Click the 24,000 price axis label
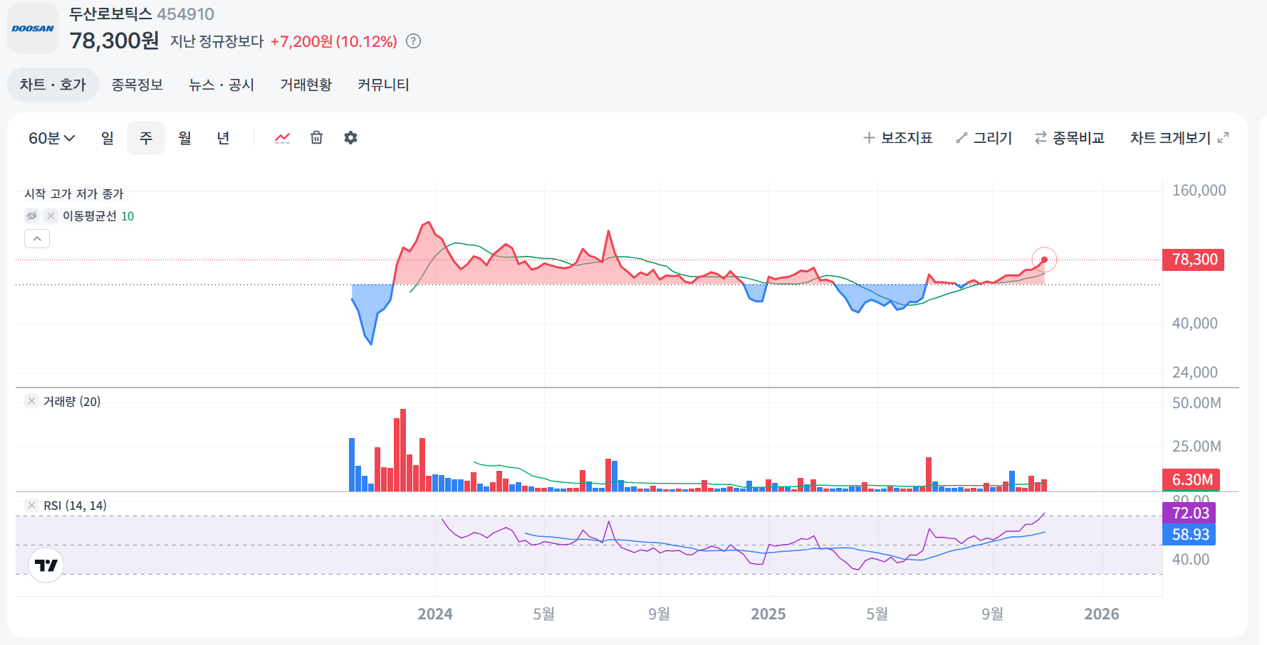The image size is (1267, 645). pyautogui.click(x=1195, y=373)
